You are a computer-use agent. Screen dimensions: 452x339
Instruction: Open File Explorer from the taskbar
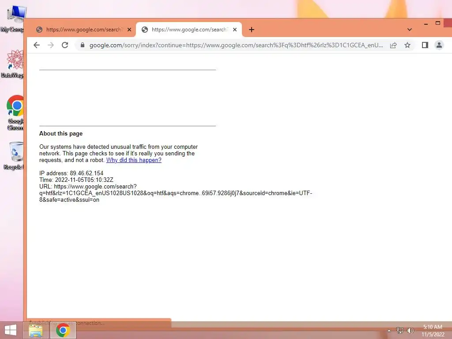pyautogui.click(x=36, y=330)
